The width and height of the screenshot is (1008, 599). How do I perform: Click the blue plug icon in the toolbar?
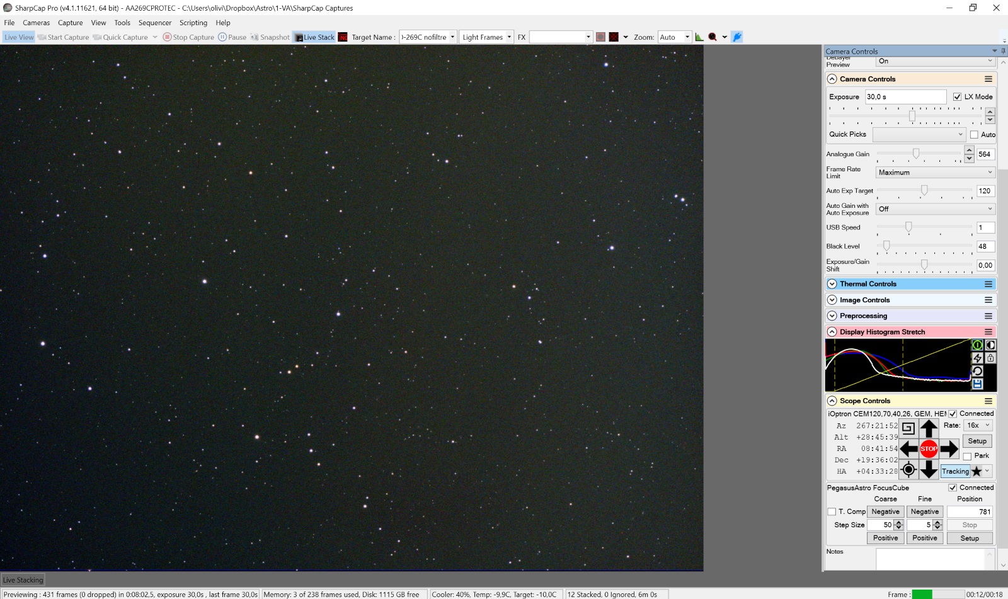click(x=737, y=37)
